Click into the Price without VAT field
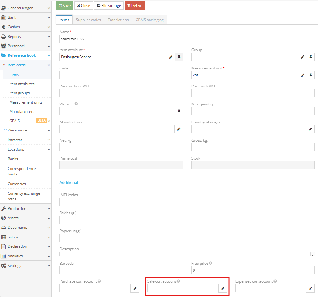 click(121, 93)
